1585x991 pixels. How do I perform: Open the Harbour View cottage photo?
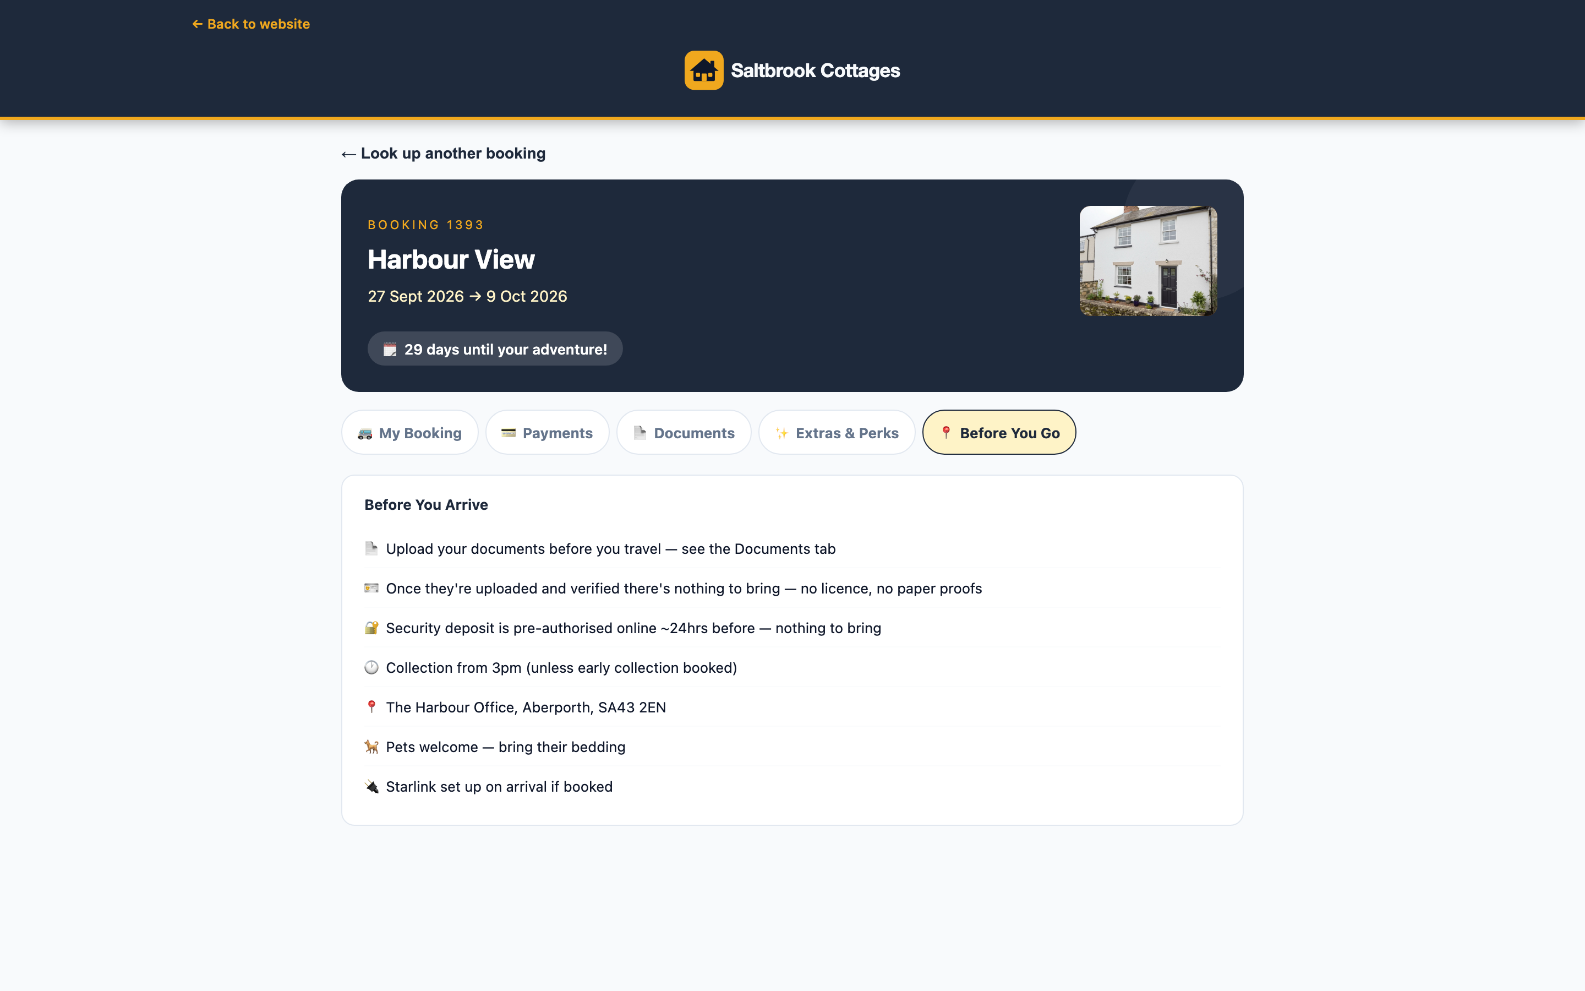tap(1148, 261)
